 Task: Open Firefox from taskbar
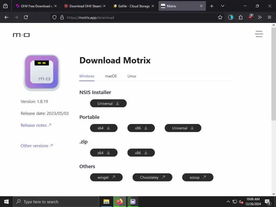coord(119,202)
